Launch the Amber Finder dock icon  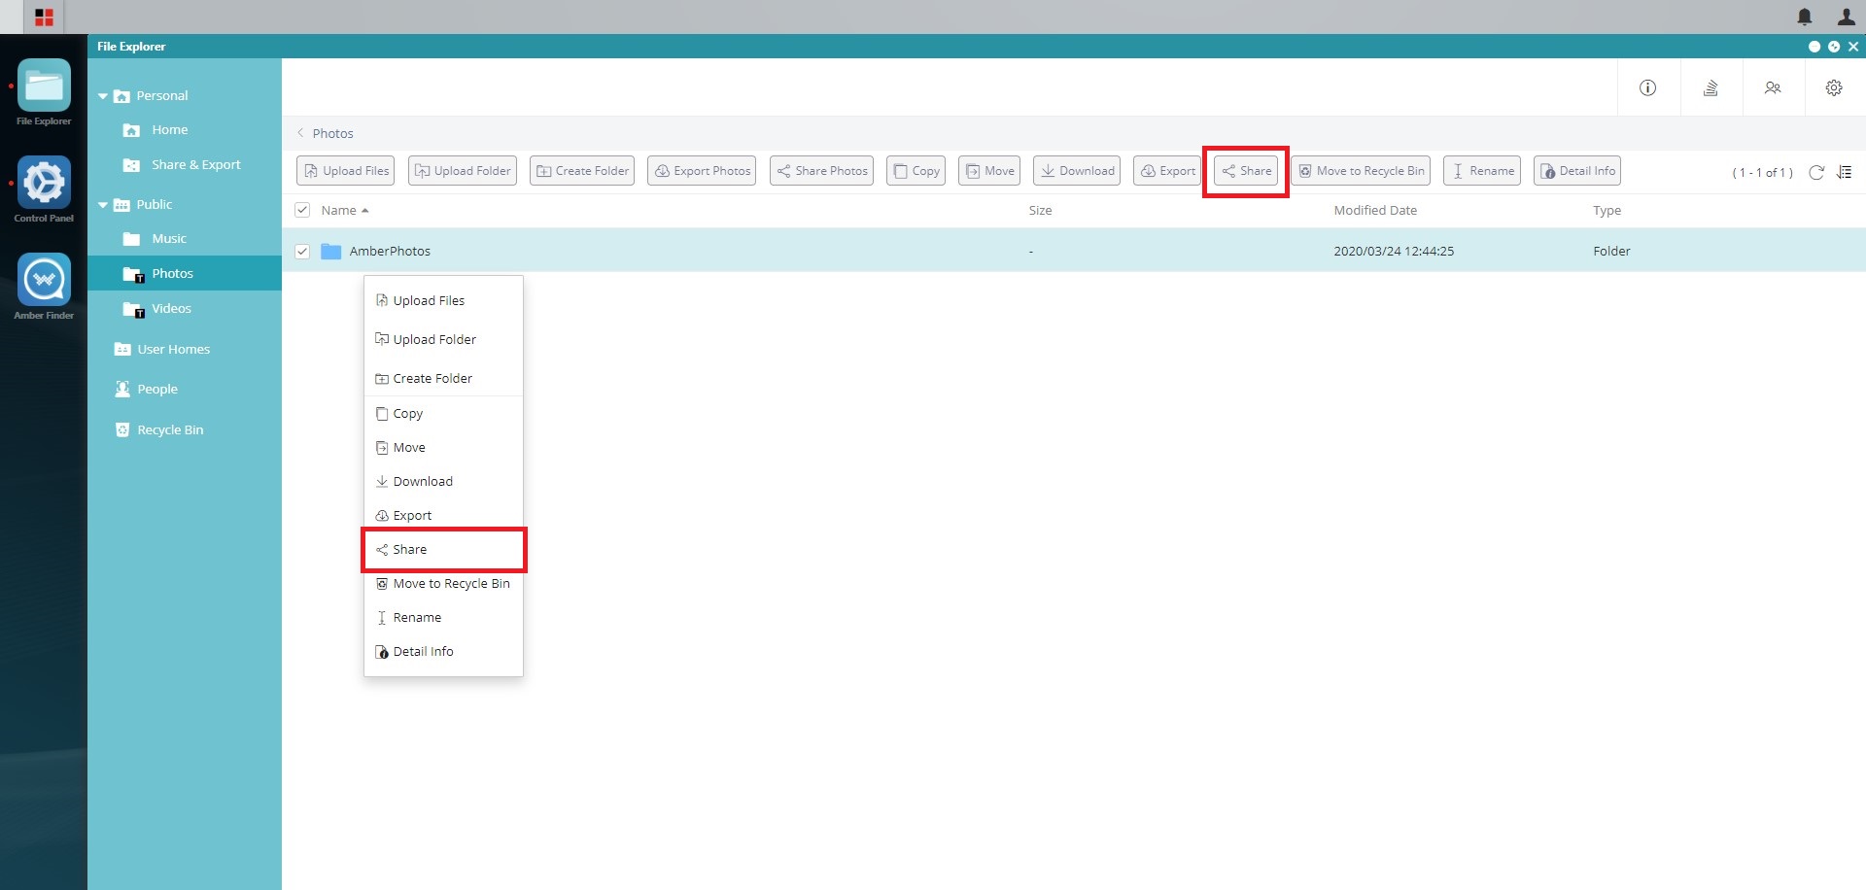coord(44,280)
